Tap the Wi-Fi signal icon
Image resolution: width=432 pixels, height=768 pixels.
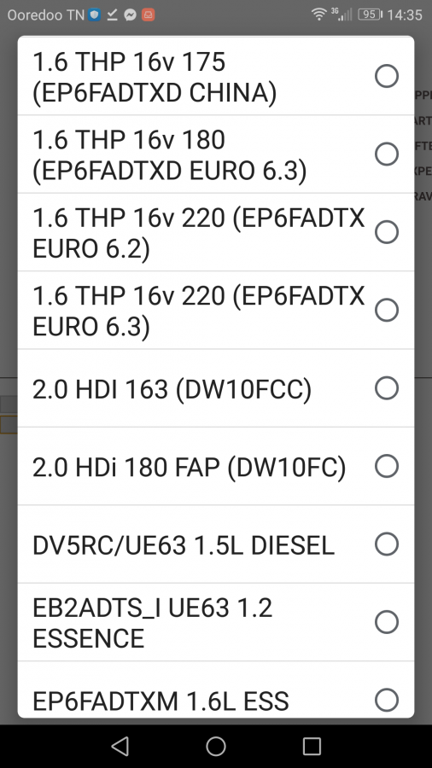[x=318, y=15]
